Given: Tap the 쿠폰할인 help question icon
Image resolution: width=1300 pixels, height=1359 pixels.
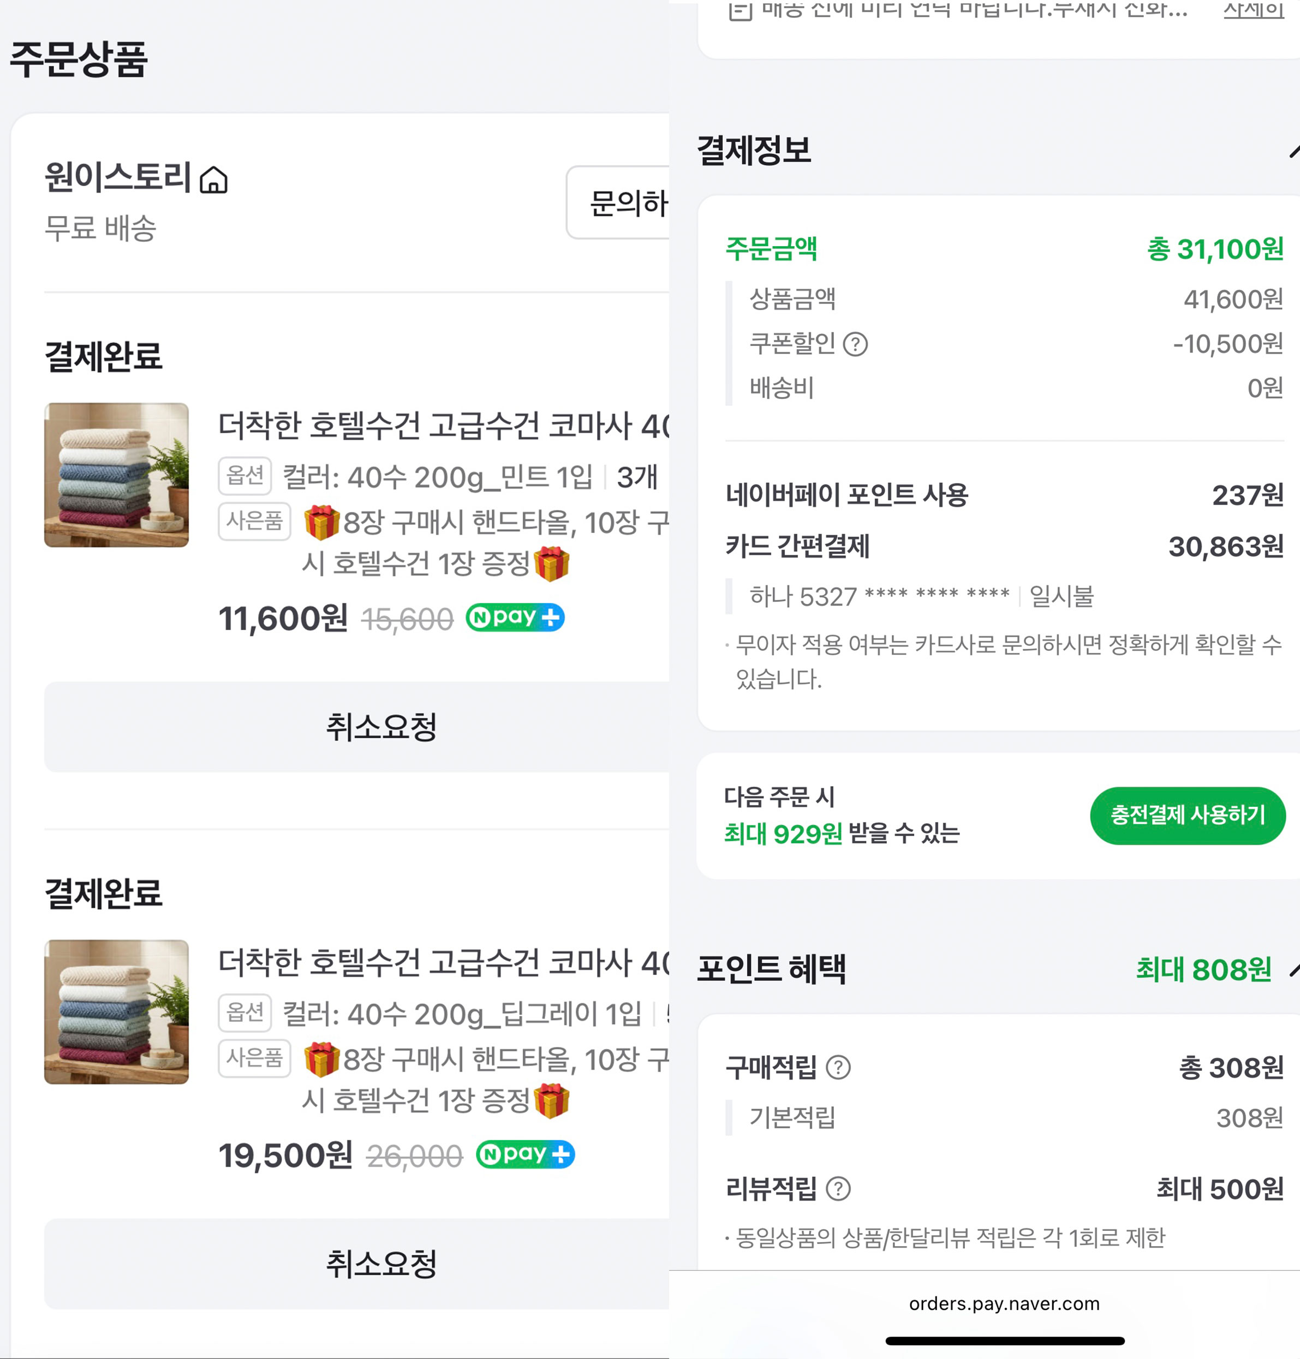Looking at the screenshot, I should coord(855,344).
